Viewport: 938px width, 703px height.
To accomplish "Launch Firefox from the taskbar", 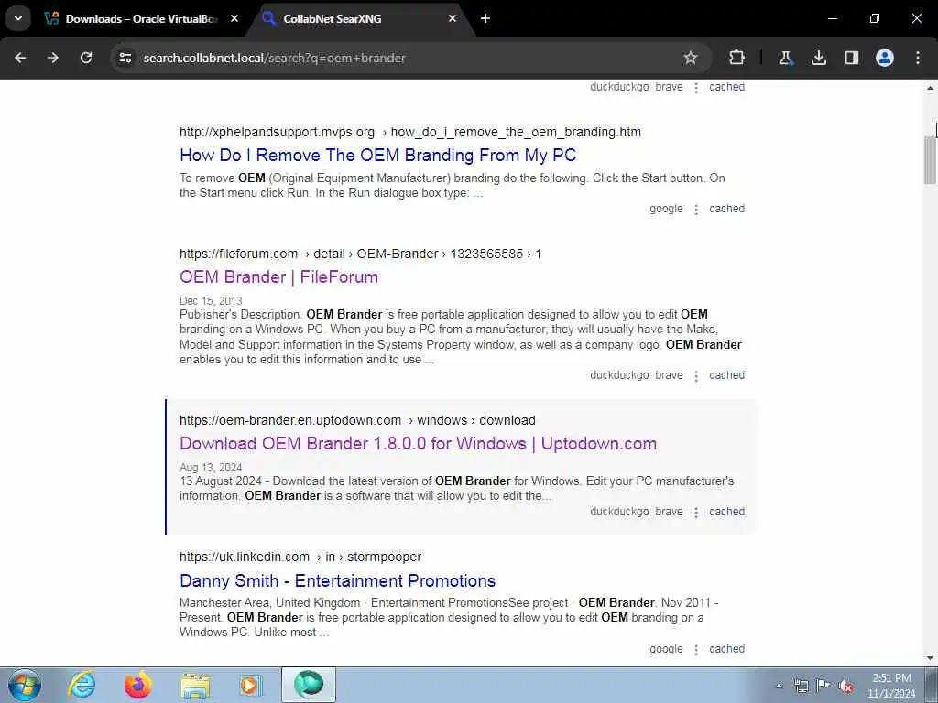I will (x=138, y=685).
